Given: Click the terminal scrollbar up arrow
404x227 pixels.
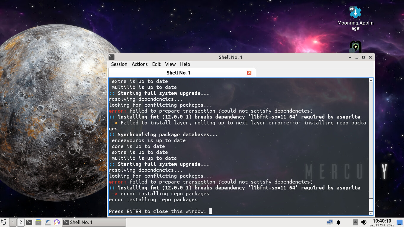Looking at the screenshot, I should pyautogui.click(x=371, y=80).
